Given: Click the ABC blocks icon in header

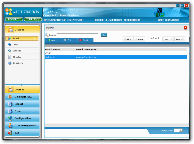Looking at the screenshot, I should point(160,12).
